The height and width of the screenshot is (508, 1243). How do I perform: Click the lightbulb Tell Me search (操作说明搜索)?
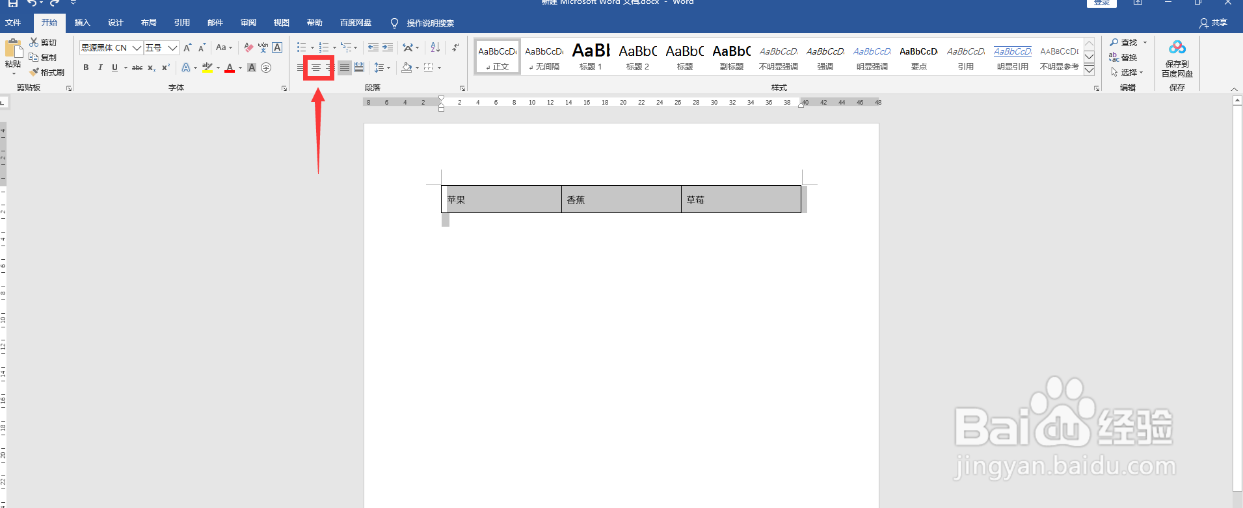tap(422, 23)
